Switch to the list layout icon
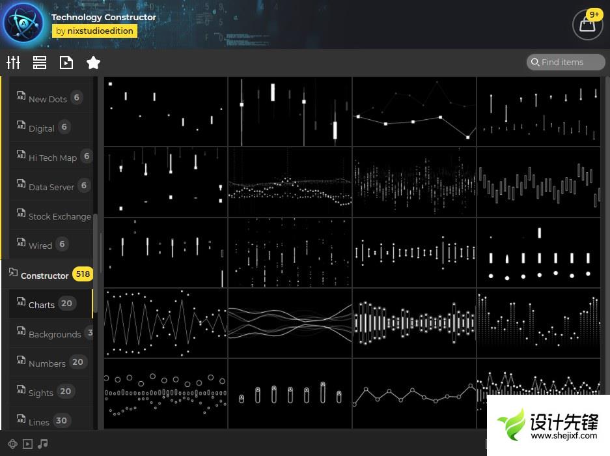The image size is (610, 456). click(40, 63)
